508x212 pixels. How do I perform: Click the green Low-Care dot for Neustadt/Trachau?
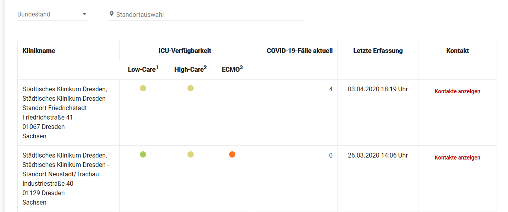[x=143, y=154]
